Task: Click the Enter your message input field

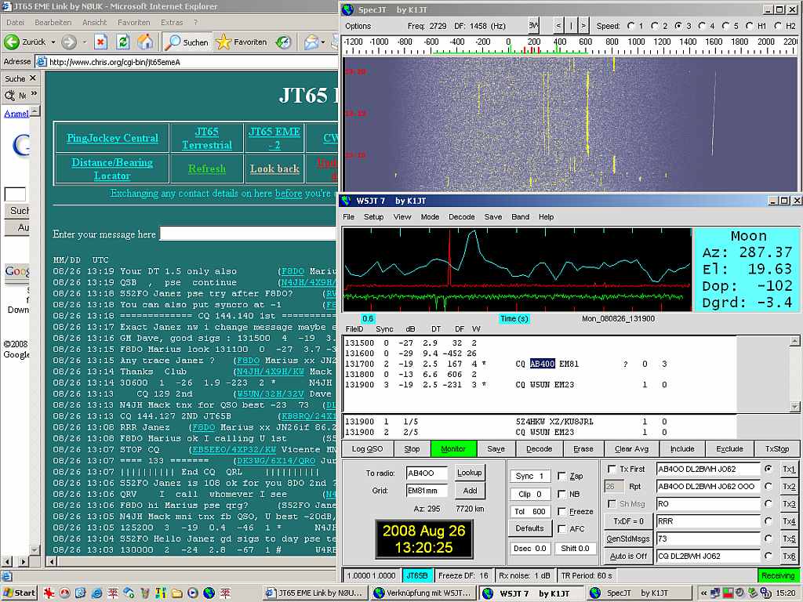Action: click(249, 234)
